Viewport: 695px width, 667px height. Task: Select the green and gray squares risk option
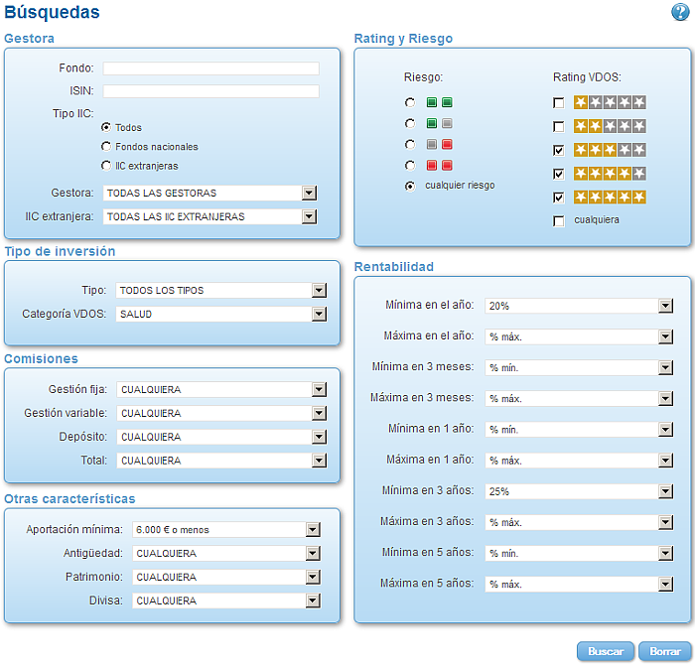point(410,124)
